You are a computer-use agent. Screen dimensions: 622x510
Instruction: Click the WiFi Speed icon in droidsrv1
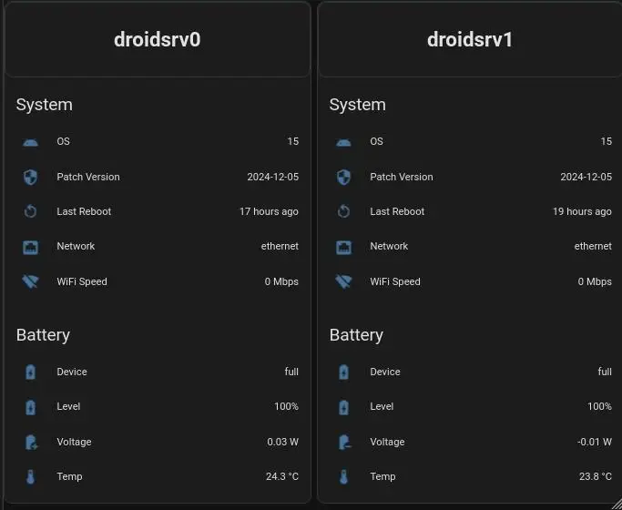[343, 281]
